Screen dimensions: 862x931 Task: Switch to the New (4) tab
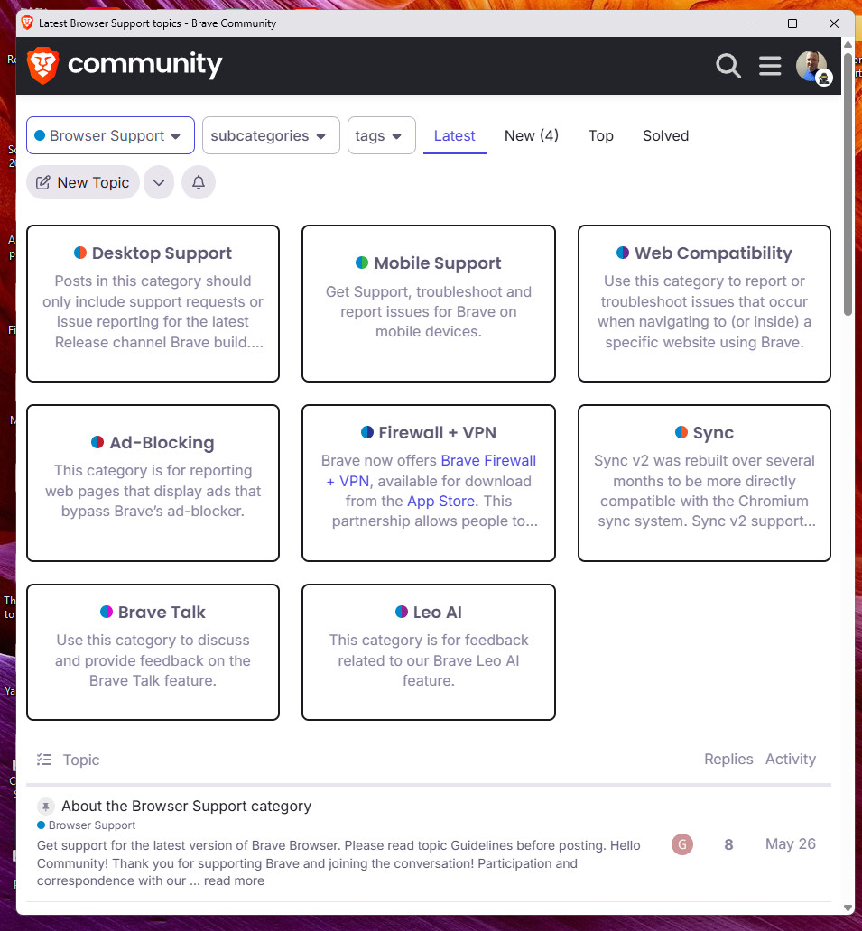pyautogui.click(x=531, y=136)
